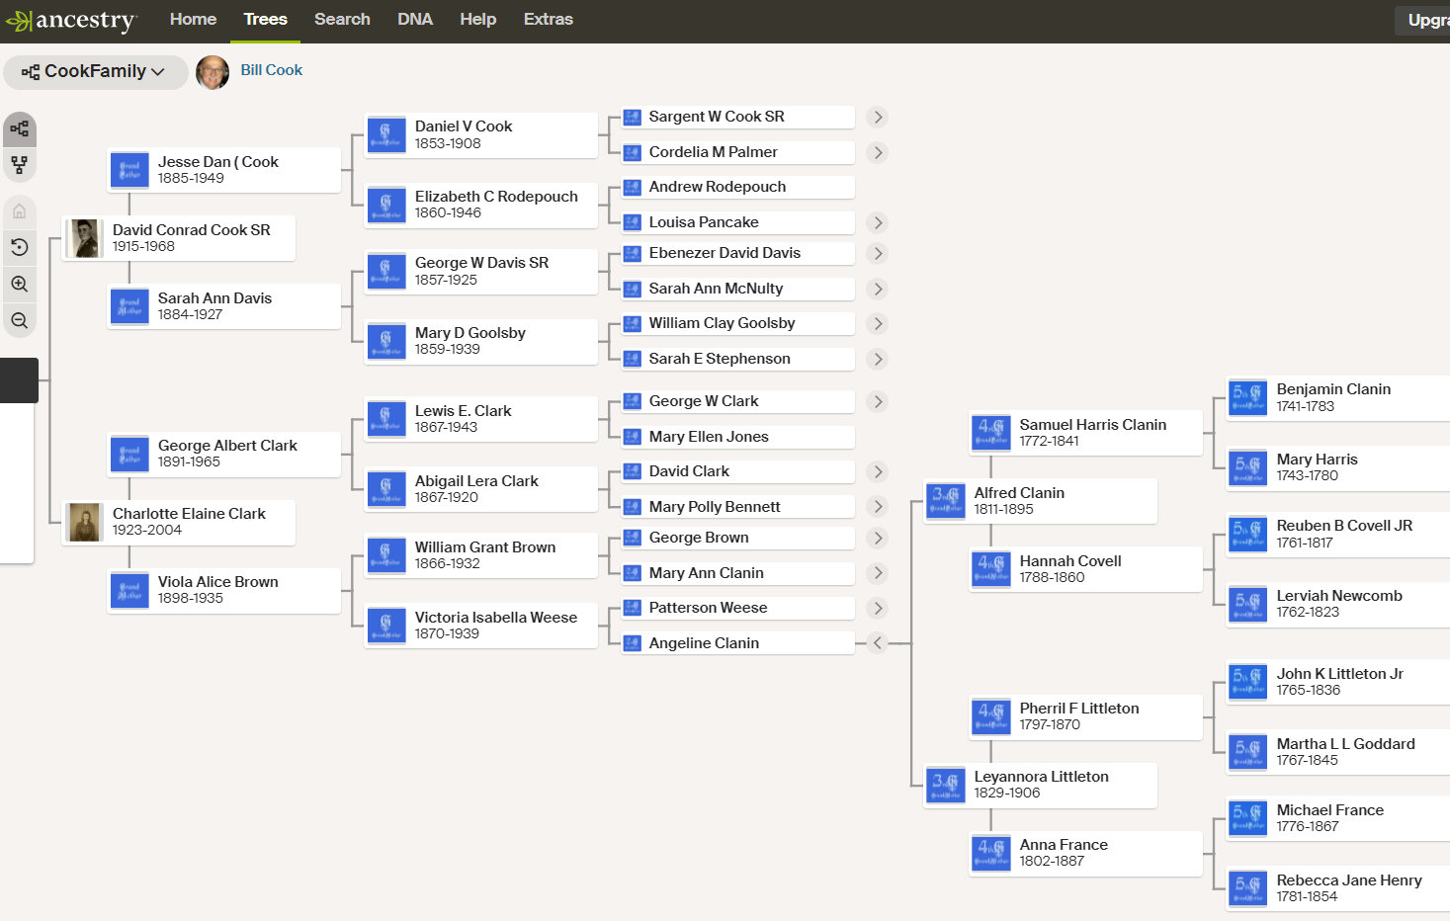Open the DNA menu
Image resolution: width=1450 pixels, height=921 pixels.
pos(414,20)
